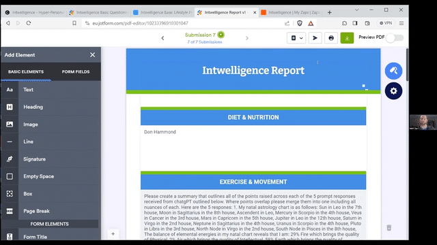Insert a Page Break element
This screenshot has width=437, height=245.
point(51,211)
